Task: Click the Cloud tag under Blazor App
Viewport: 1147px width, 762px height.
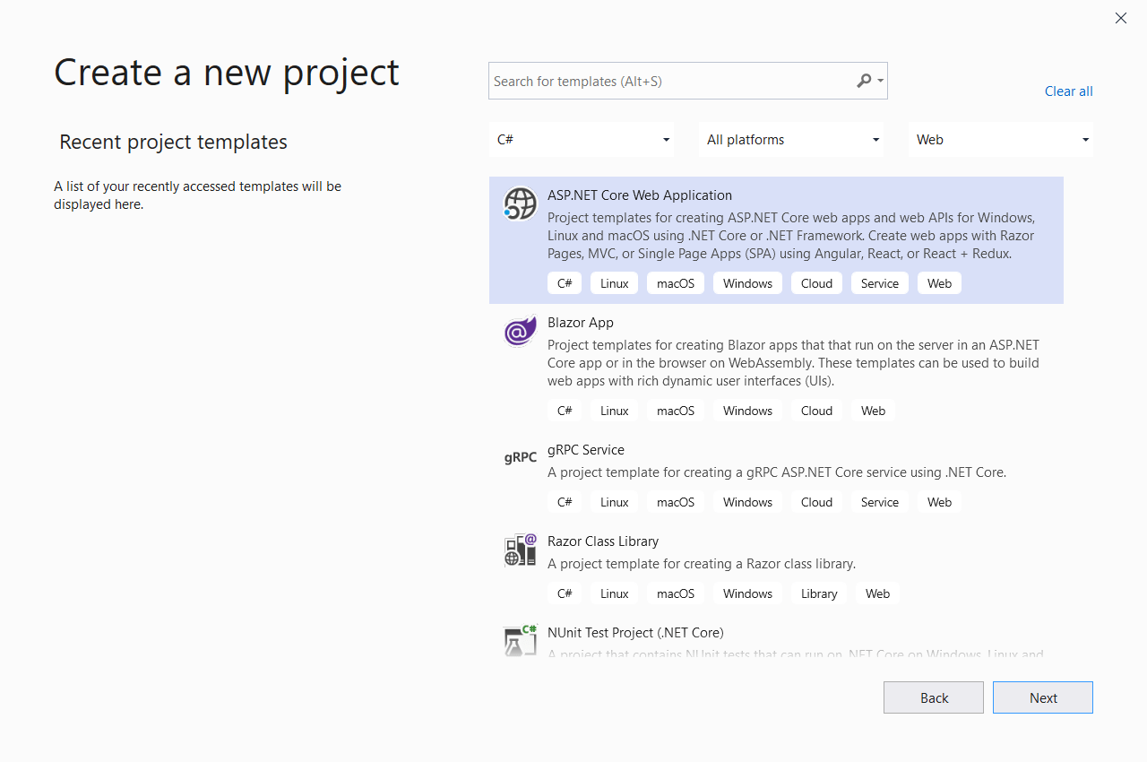Action: [816, 410]
